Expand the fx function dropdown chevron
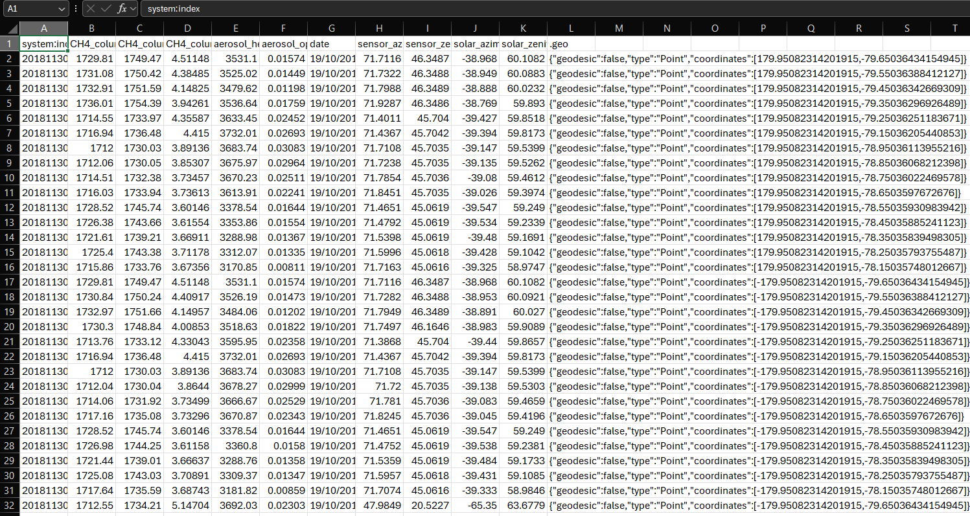Screen dimensions: 970x516 click(133, 9)
